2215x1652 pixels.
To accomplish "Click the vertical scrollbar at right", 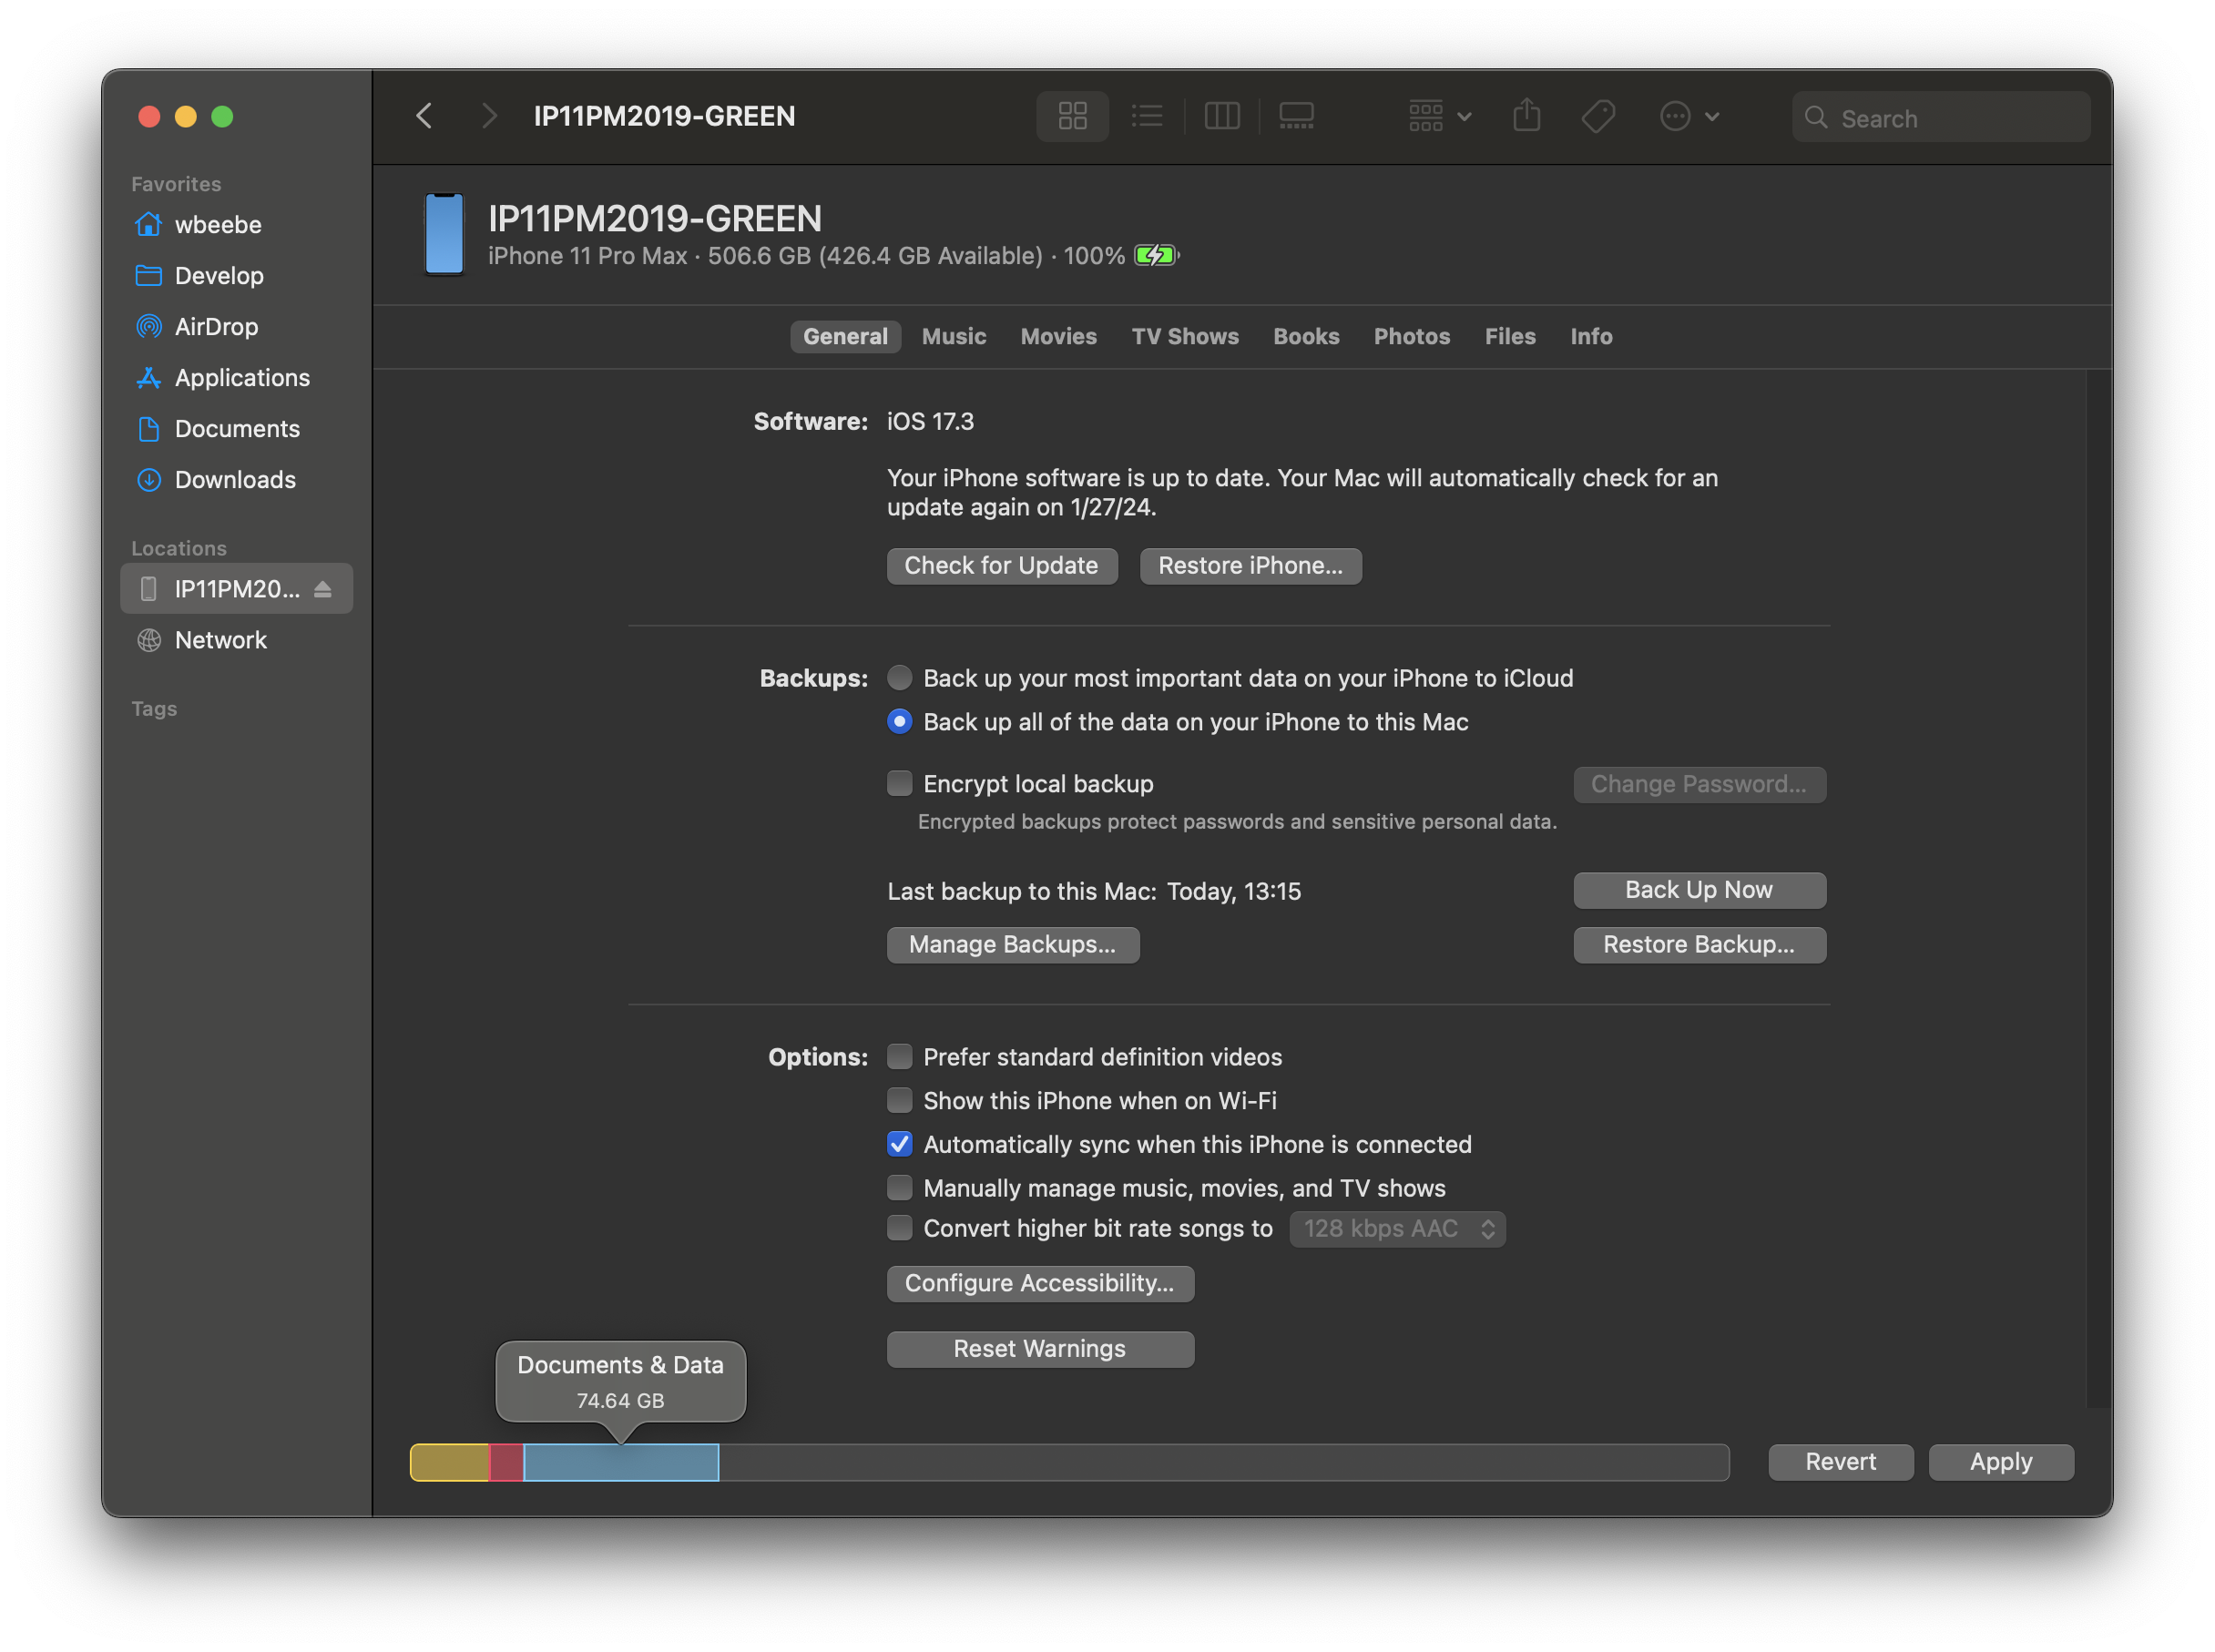I will [x=2098, y=888].
